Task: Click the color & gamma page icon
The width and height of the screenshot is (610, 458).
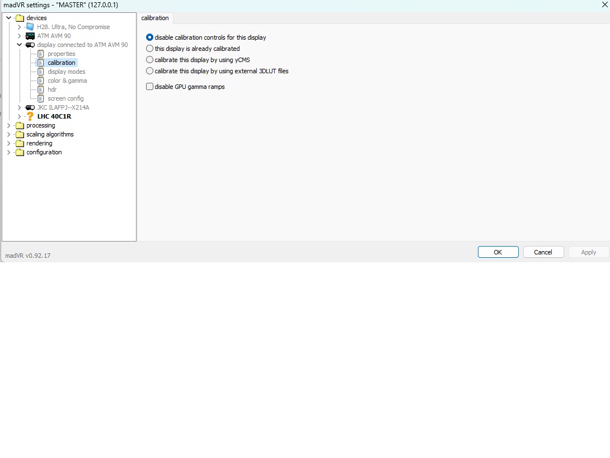Action: [41, 81]
